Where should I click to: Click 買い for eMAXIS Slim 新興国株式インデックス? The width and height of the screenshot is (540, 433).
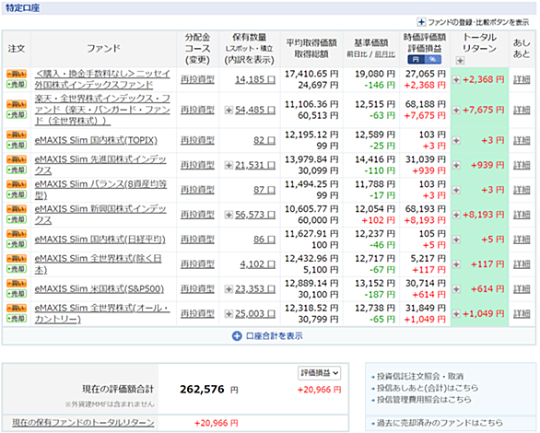pos(17,209)
